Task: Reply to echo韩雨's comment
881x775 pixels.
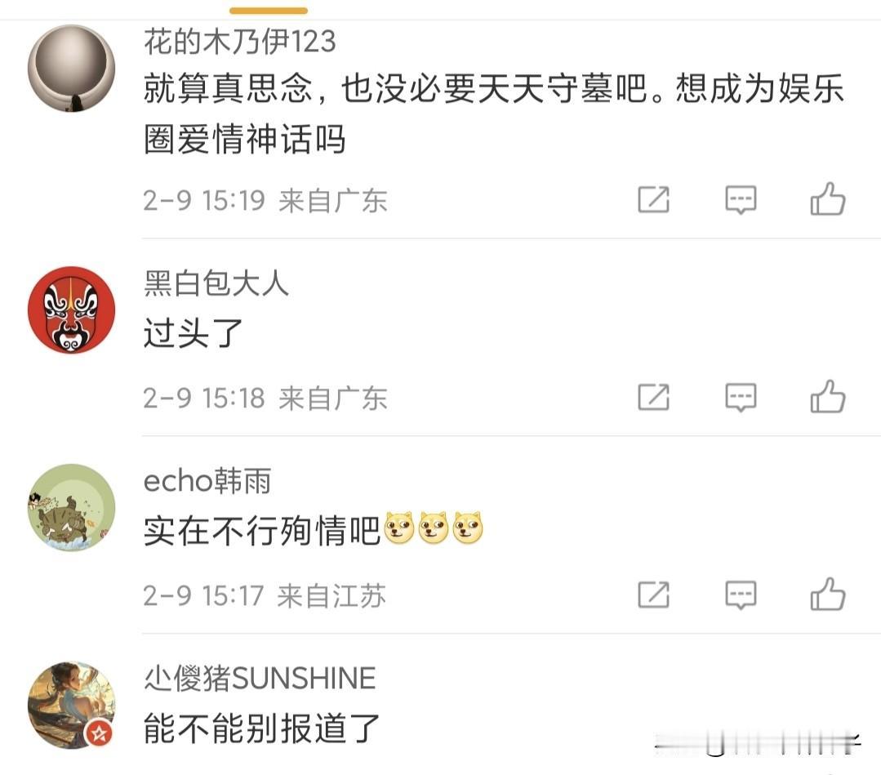Action: [x=741, y=595]
